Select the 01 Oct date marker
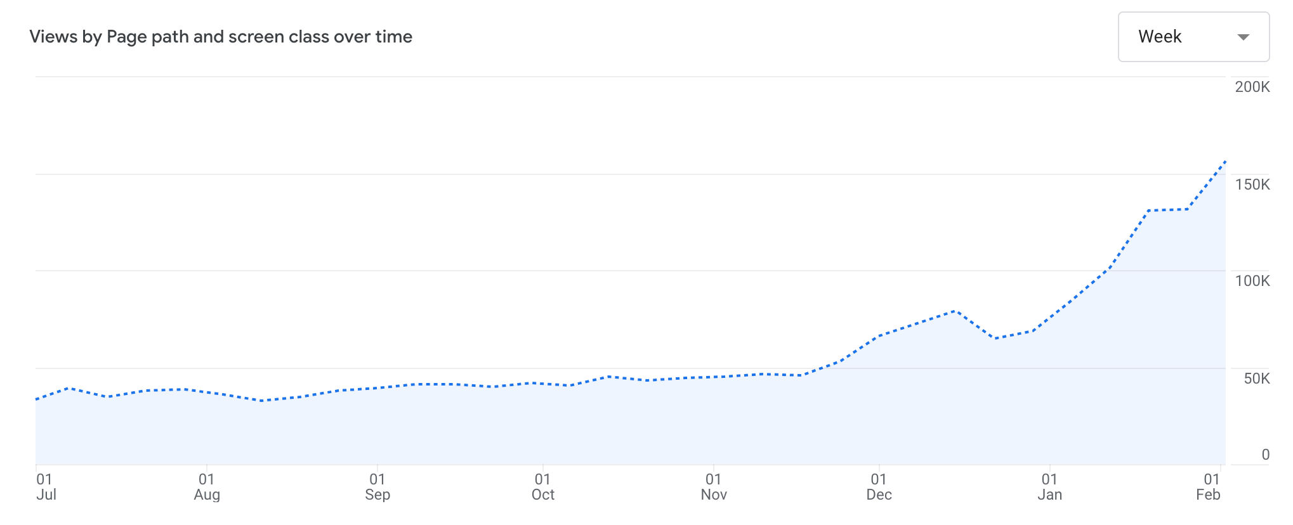 [x=543, y=487]
